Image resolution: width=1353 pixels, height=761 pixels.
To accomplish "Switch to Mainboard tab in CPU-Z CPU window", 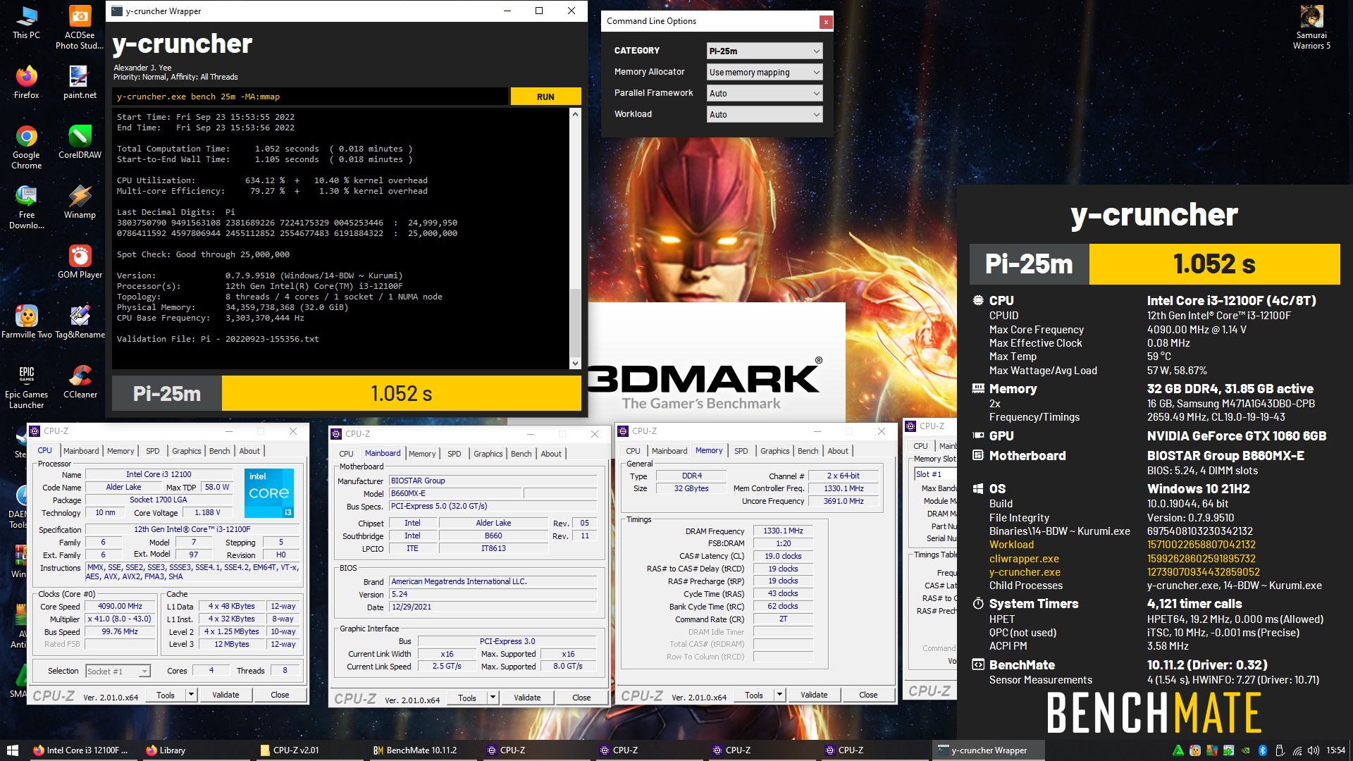I will click(81, 451).
